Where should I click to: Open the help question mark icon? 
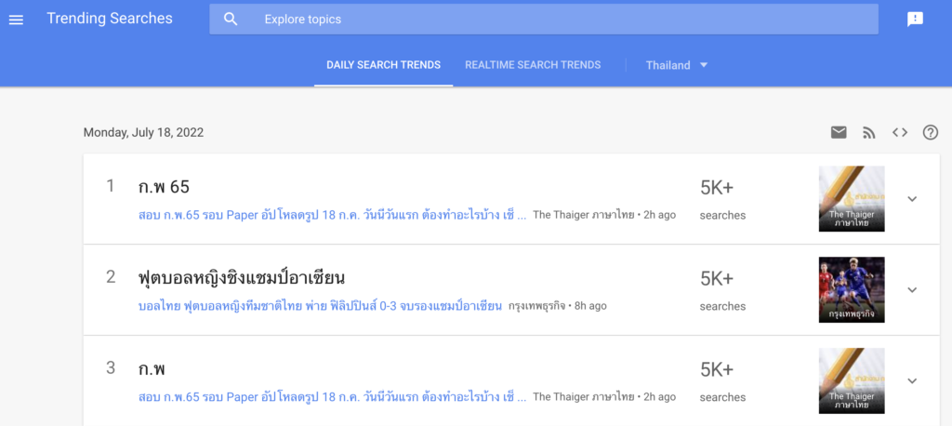[930, 132]
